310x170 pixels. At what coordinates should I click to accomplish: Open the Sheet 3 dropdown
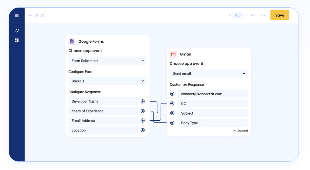pyautogui.click(x=107, y=81)
